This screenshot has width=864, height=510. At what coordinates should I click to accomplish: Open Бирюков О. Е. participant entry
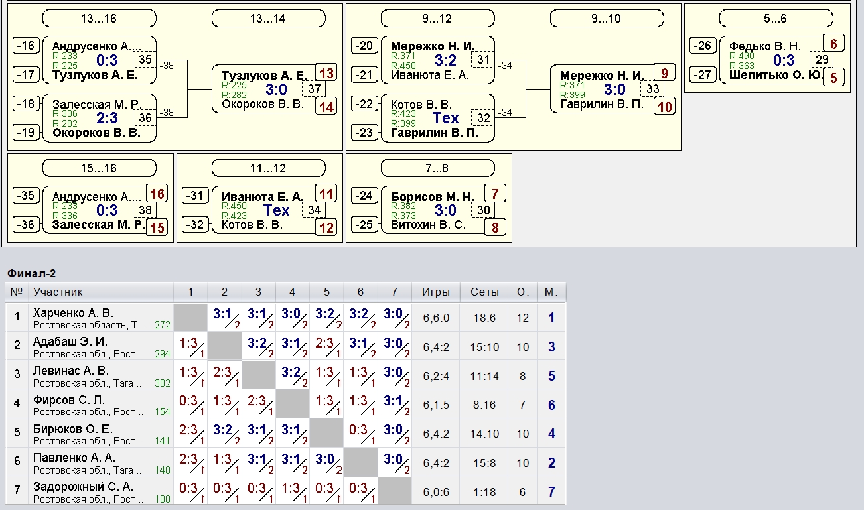point(73,429)
